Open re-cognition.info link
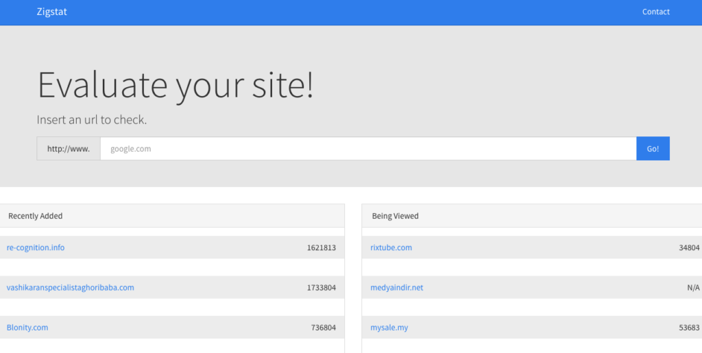The height and width of the screenshot is (353, 702). [36, 247]
